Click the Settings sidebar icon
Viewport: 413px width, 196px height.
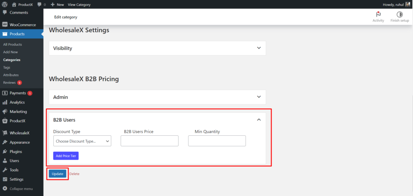5,179
